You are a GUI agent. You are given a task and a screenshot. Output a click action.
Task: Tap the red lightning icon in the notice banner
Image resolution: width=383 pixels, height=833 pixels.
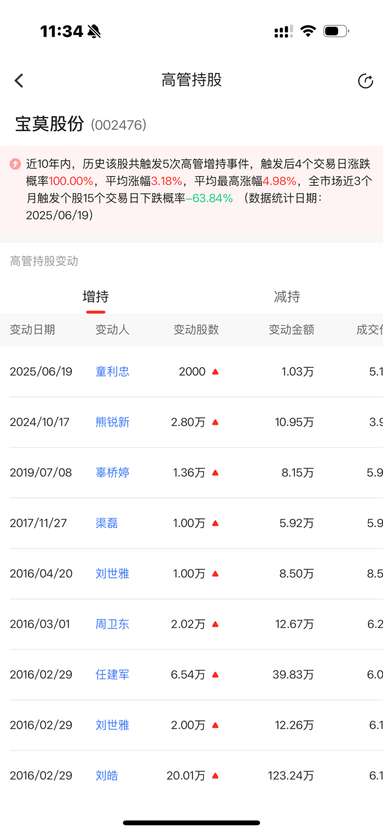coord(15,164)
